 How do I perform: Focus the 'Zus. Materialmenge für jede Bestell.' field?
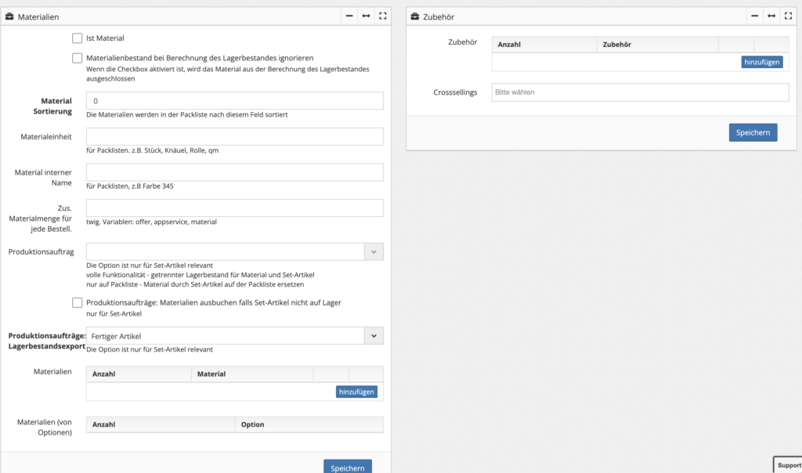click(x=235, y=208)
